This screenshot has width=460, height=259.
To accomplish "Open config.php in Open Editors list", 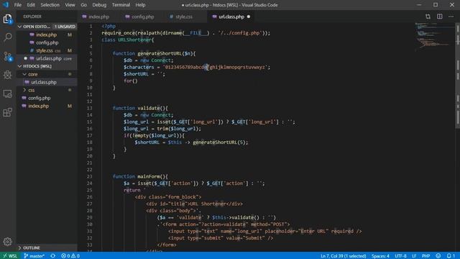I will tap(47, 42).
